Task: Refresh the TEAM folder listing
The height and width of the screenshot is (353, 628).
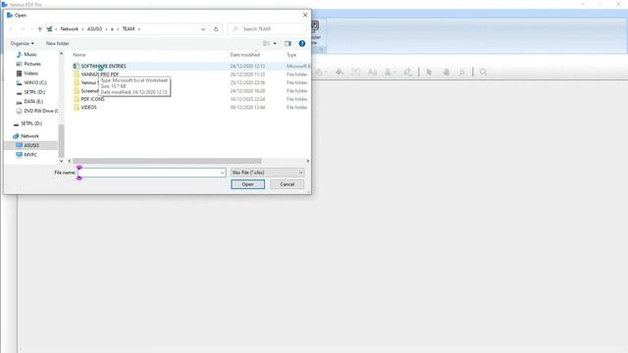Action: 216,28
